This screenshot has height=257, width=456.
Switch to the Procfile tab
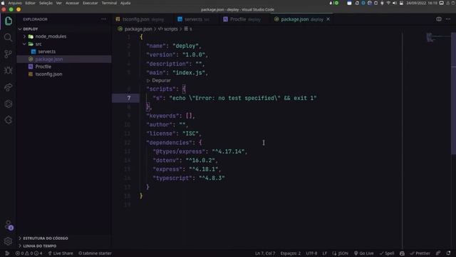click(x=242, y=19)
